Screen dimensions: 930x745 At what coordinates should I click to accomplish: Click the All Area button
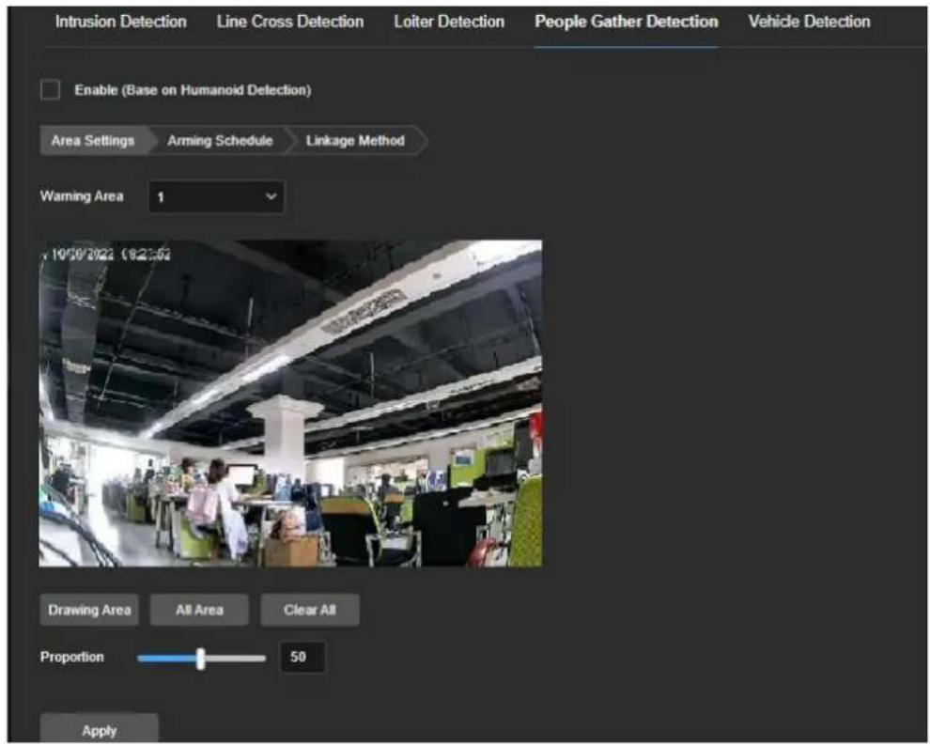(199, 610)
